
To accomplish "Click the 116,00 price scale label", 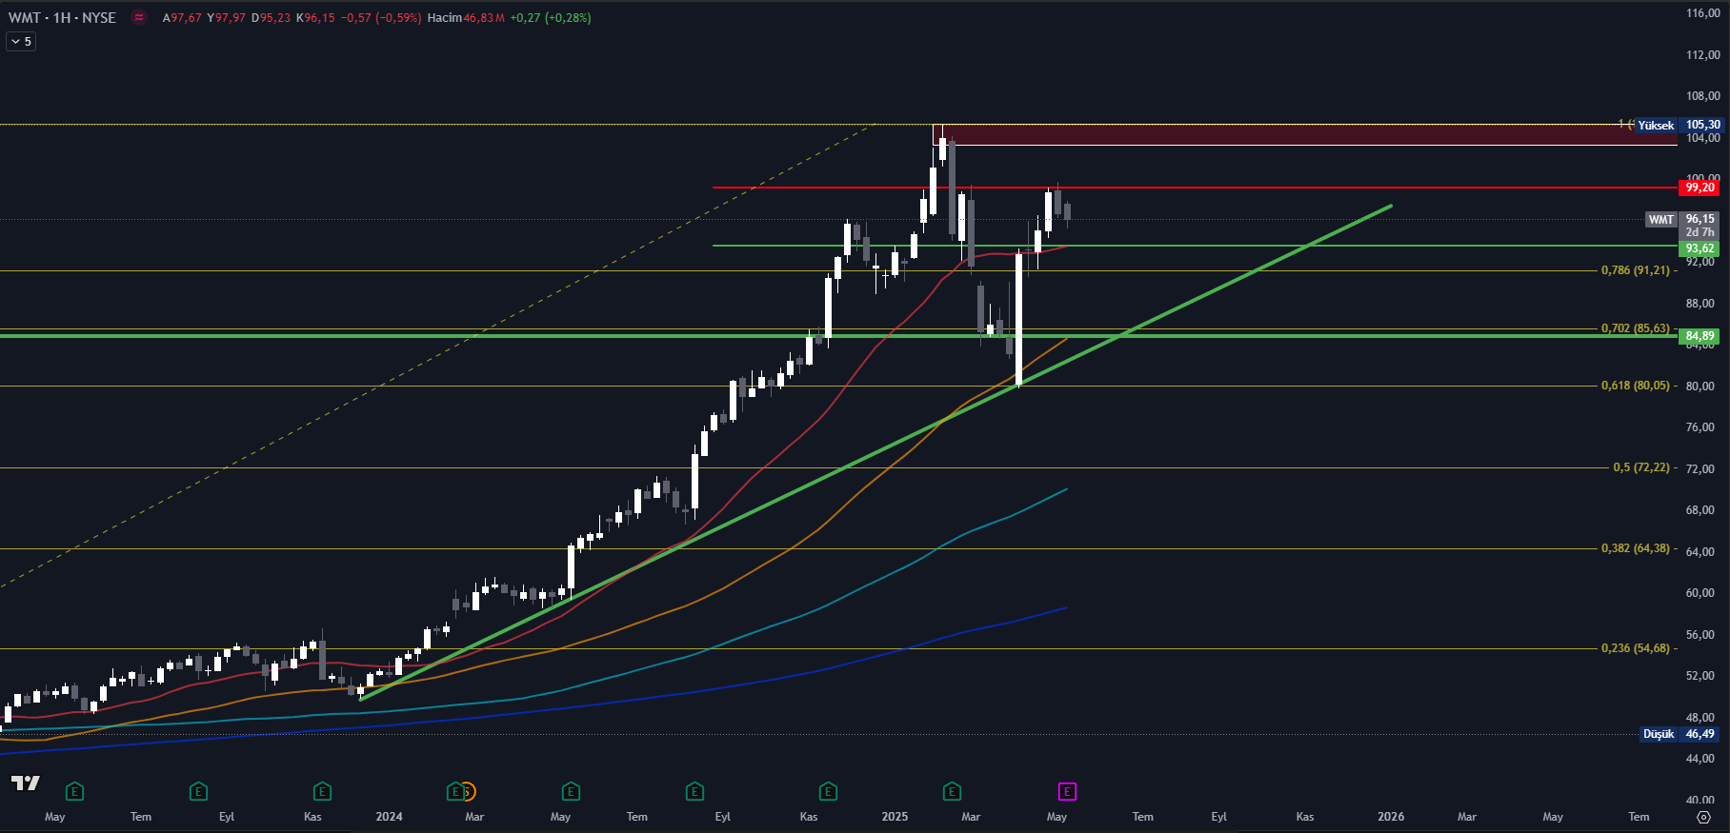I will [1703, 13].
